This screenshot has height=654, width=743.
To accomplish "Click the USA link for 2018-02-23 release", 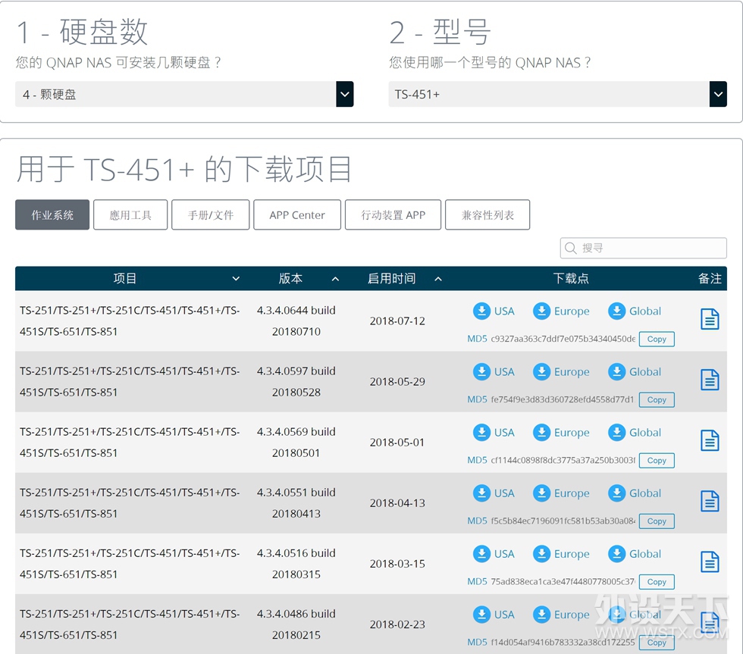I will coord(504,615).
